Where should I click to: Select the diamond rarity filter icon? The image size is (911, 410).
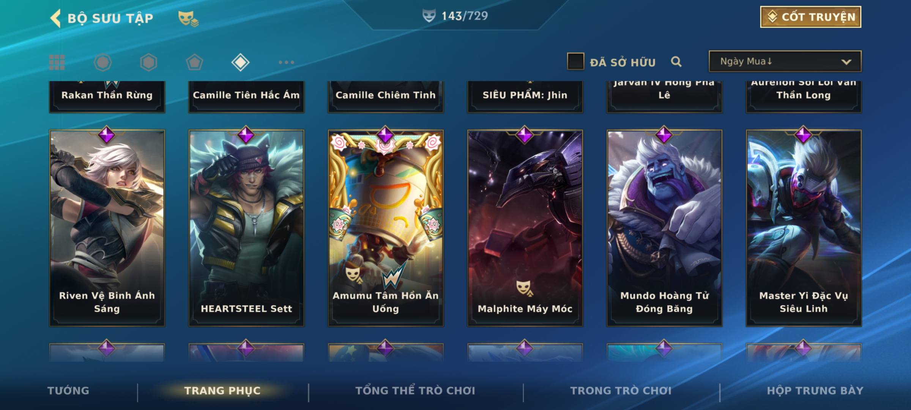240,62
